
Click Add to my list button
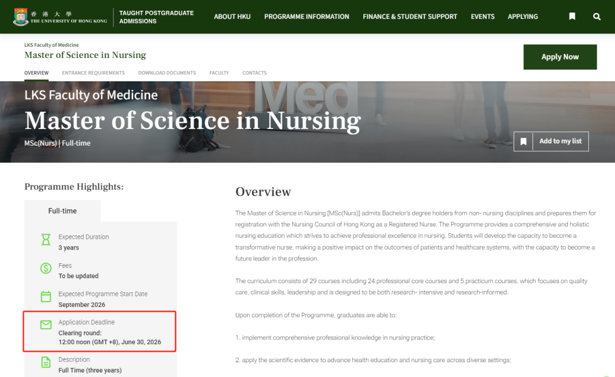click(x=551, y=142)
